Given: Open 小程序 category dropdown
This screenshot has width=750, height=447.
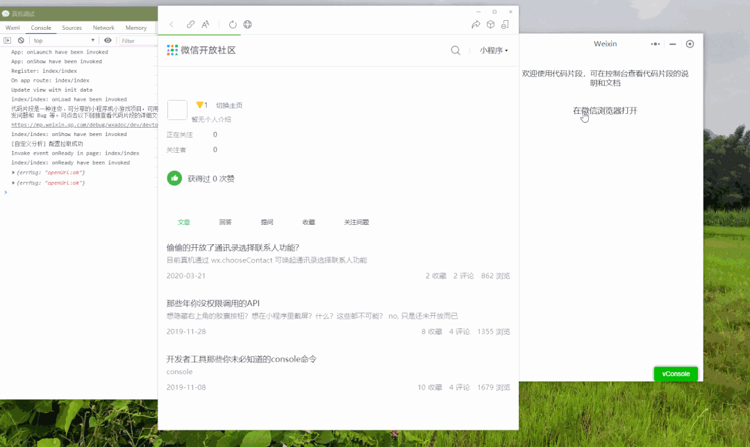Looking at the screenshot, I should (x=494, y=50).
